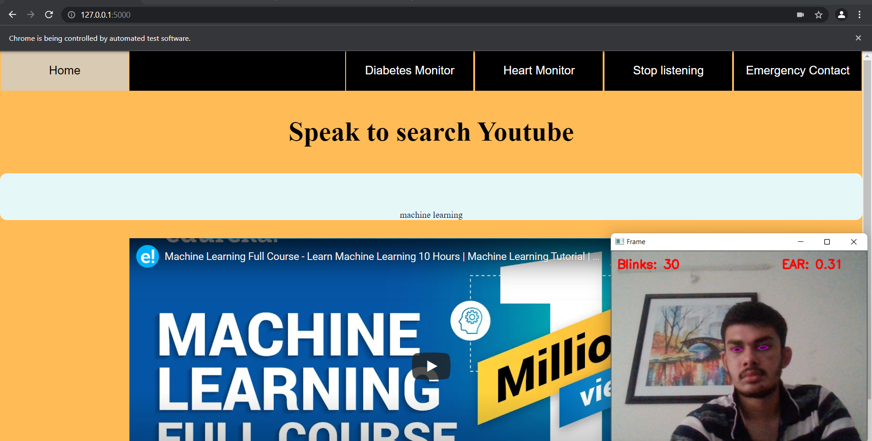
Task: Click the Edureka channel logo on video
Action: [148, 257]
